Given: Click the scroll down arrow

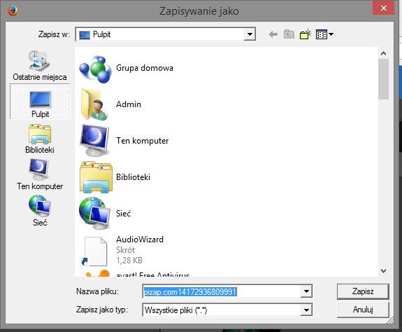Looking at the screenshot, I should (x=384, y=271).
